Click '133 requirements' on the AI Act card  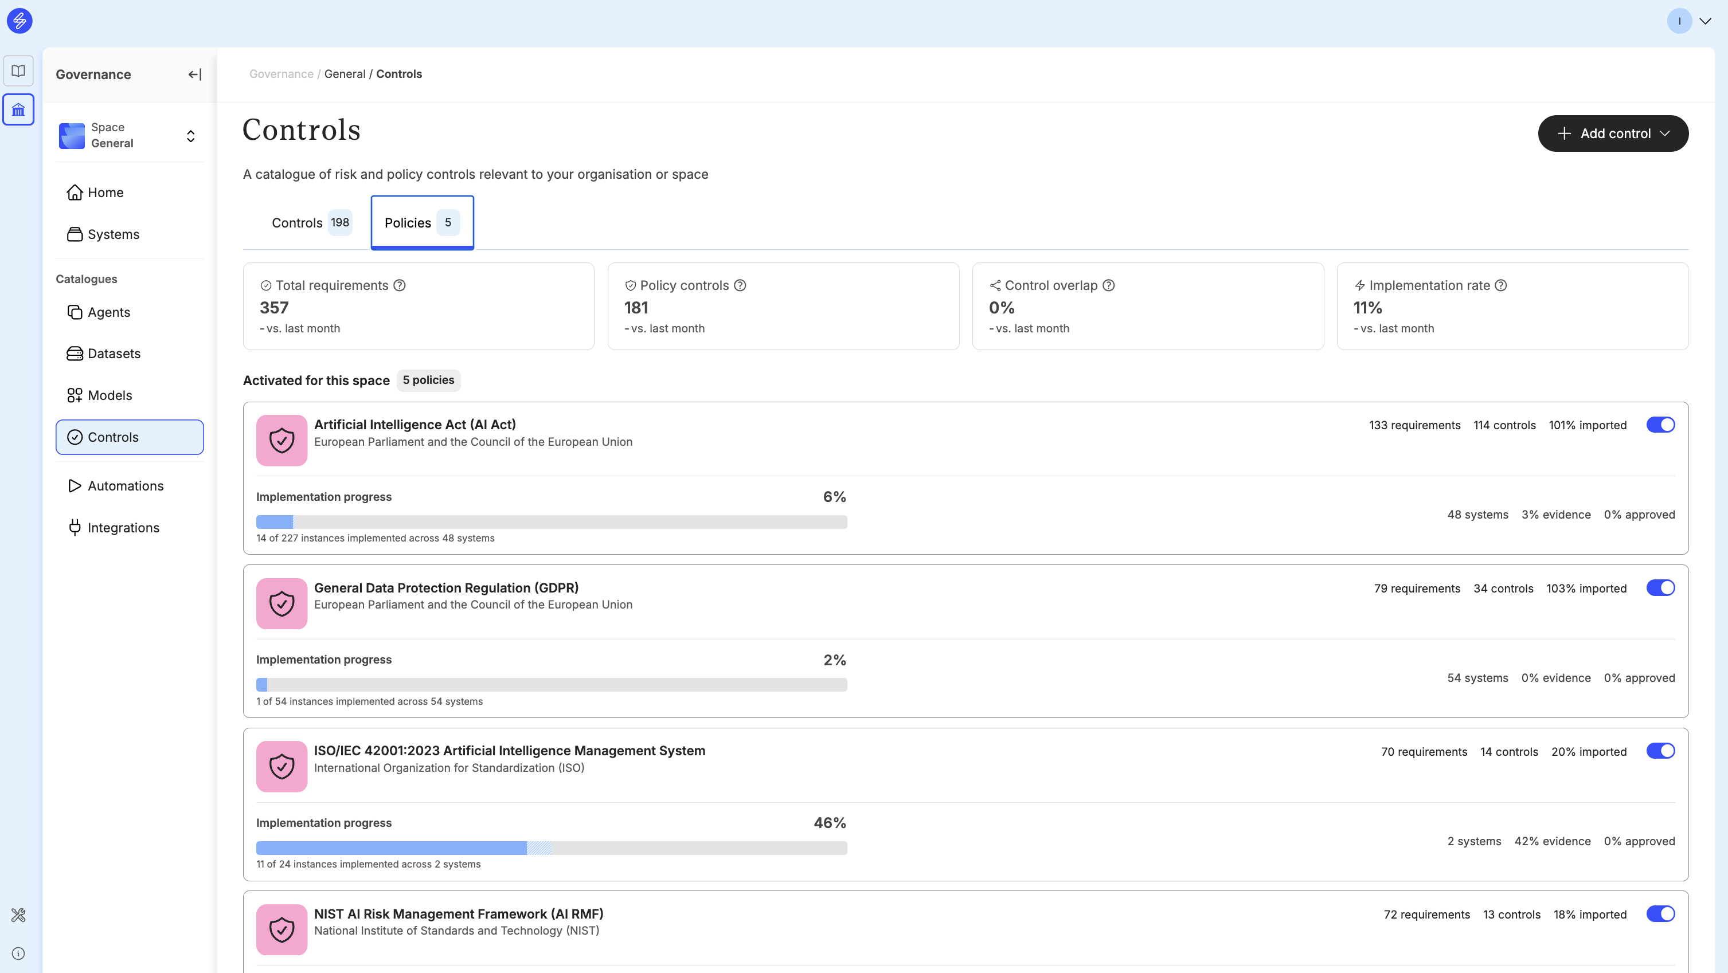[1415, 425]
